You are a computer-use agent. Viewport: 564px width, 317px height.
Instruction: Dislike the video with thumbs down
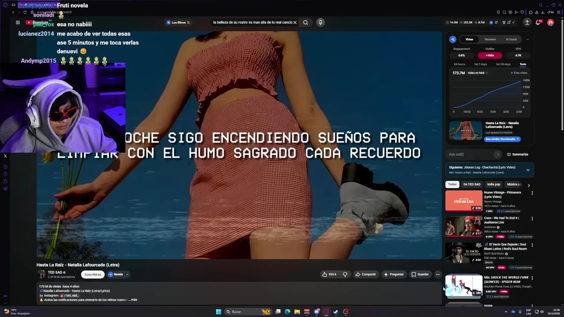tap(345, 274)
